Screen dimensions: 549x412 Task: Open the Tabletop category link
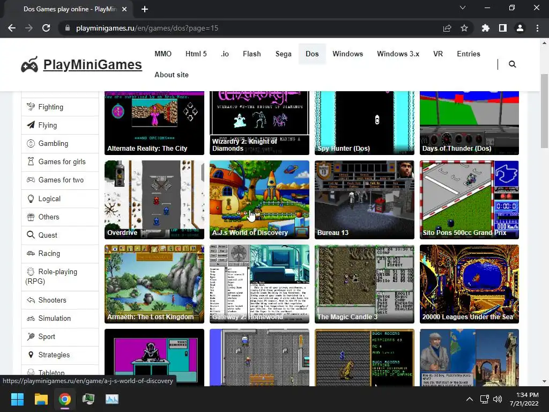51,373
